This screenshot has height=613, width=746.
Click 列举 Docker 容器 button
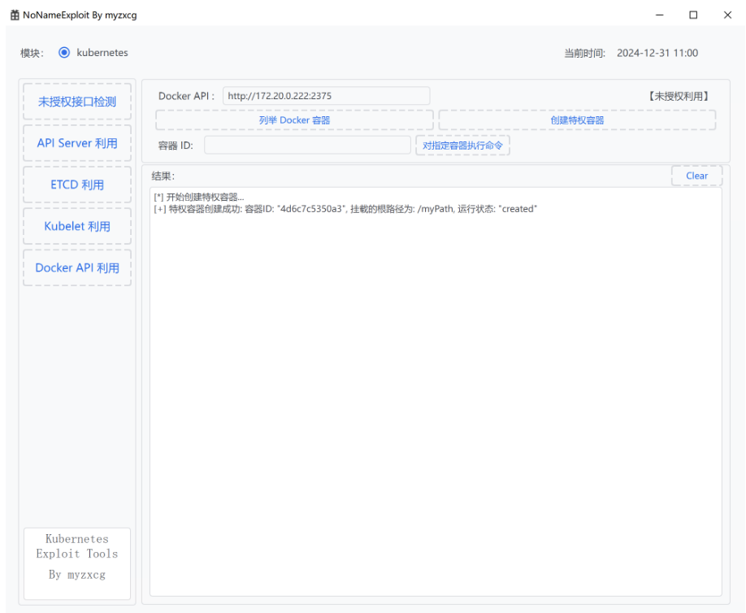294,120
